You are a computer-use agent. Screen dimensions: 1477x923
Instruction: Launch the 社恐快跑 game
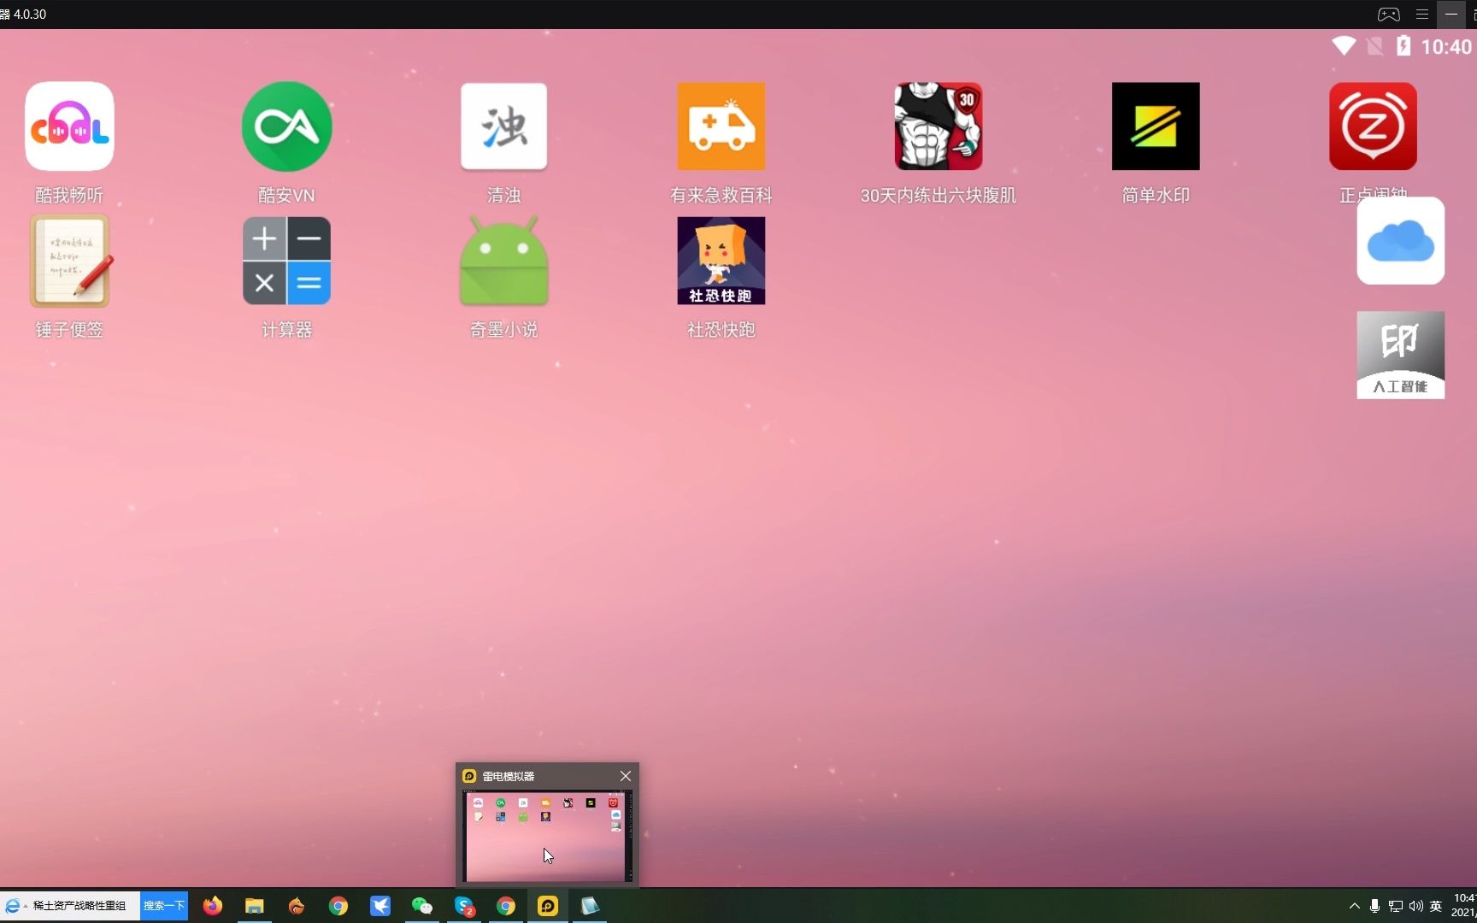coord(721,261)
